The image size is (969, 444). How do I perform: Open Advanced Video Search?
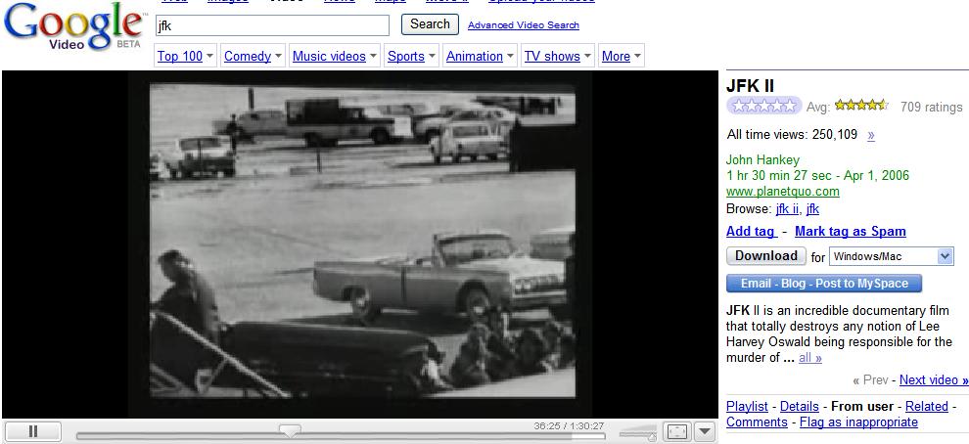coord(524,24)
